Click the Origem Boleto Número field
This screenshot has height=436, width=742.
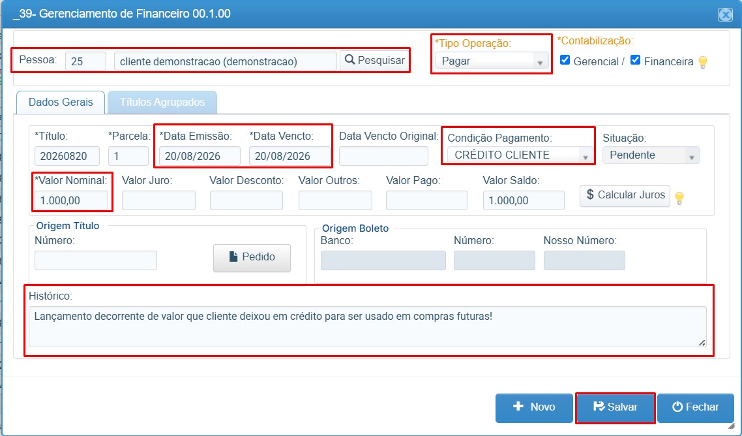click(494, 260)
